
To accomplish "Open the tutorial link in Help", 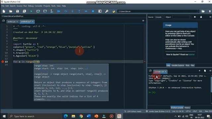I will pyautogui.click(x=191, y=55).
